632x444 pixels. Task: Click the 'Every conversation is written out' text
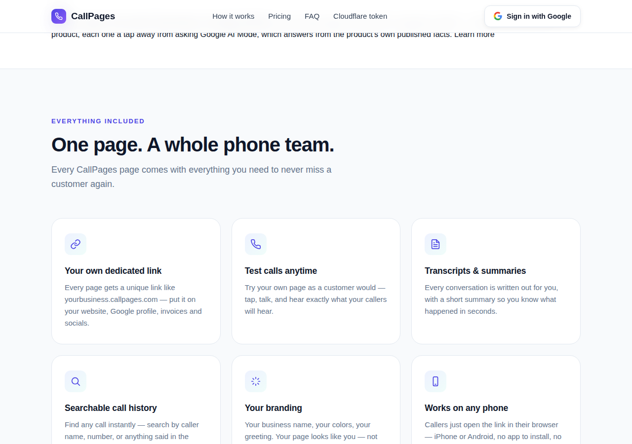point(491,299)
